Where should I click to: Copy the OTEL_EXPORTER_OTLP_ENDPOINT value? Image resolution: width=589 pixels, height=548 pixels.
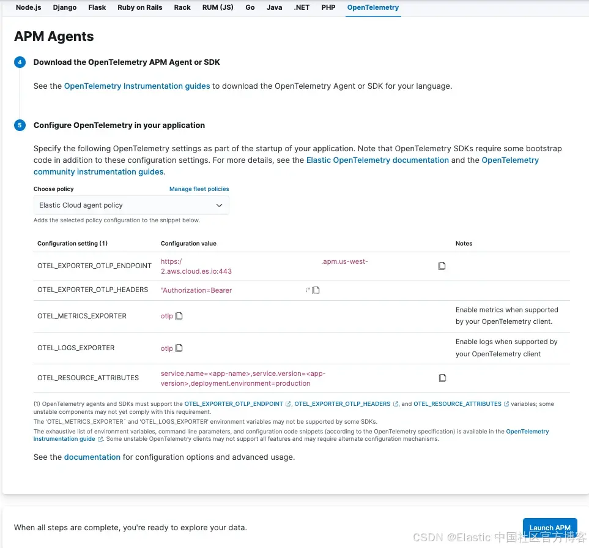click(x=442, y=266)
